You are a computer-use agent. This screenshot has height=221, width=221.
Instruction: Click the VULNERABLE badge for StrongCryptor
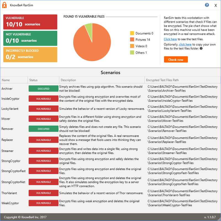43,161
